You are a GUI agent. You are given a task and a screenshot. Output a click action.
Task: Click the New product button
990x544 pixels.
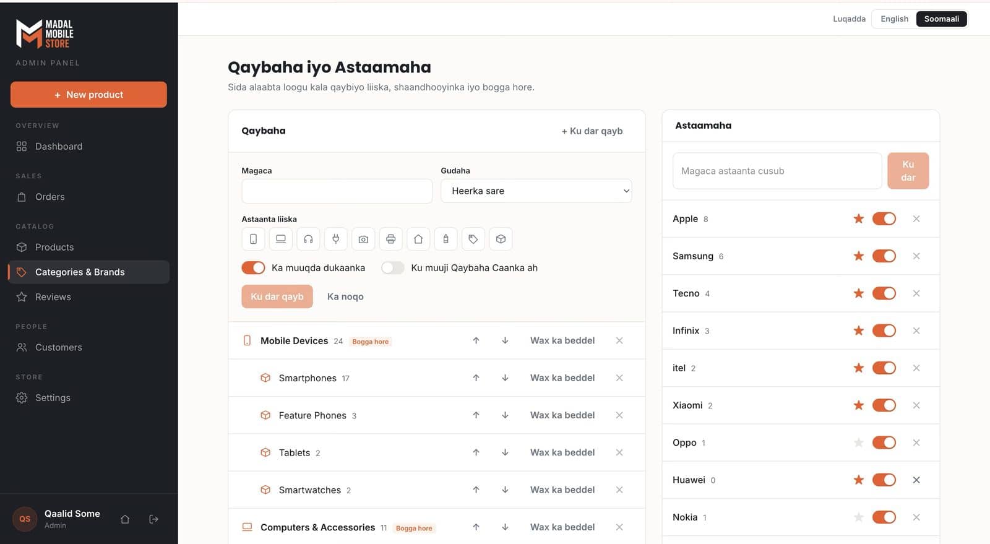pyautogui.click(x=88, y=95)
